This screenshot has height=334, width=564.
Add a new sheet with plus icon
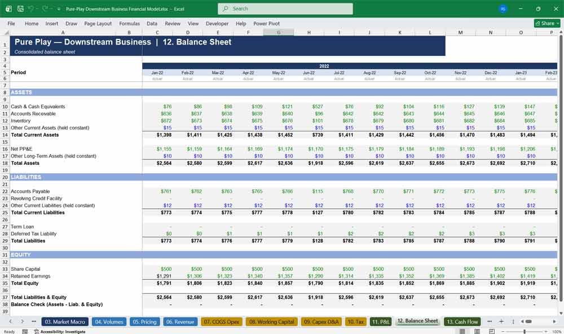(x=501, y=322)
